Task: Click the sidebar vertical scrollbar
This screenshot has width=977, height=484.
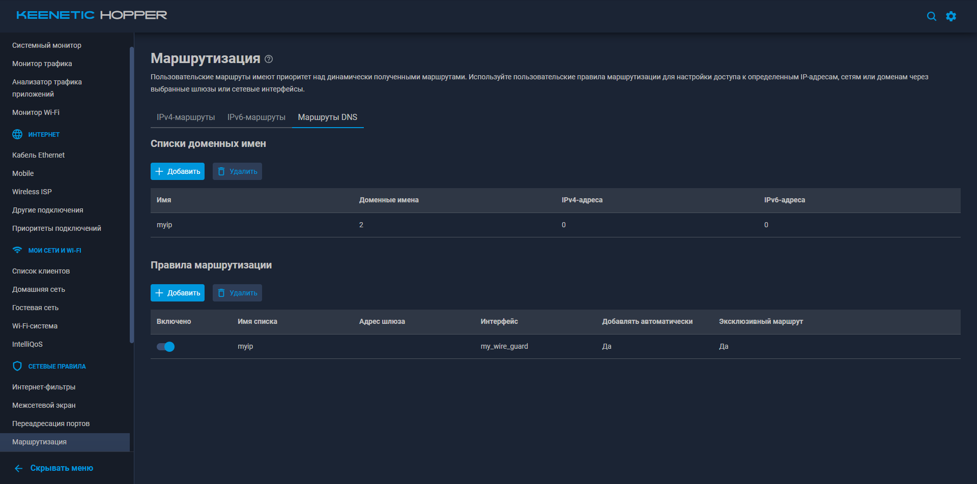Action: tap(132, 193)
